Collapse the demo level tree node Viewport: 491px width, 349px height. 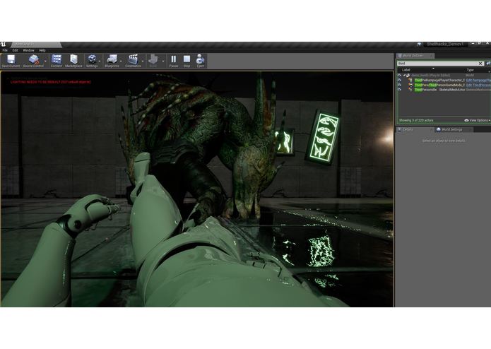pyautogui.click(x=404, y=76)
